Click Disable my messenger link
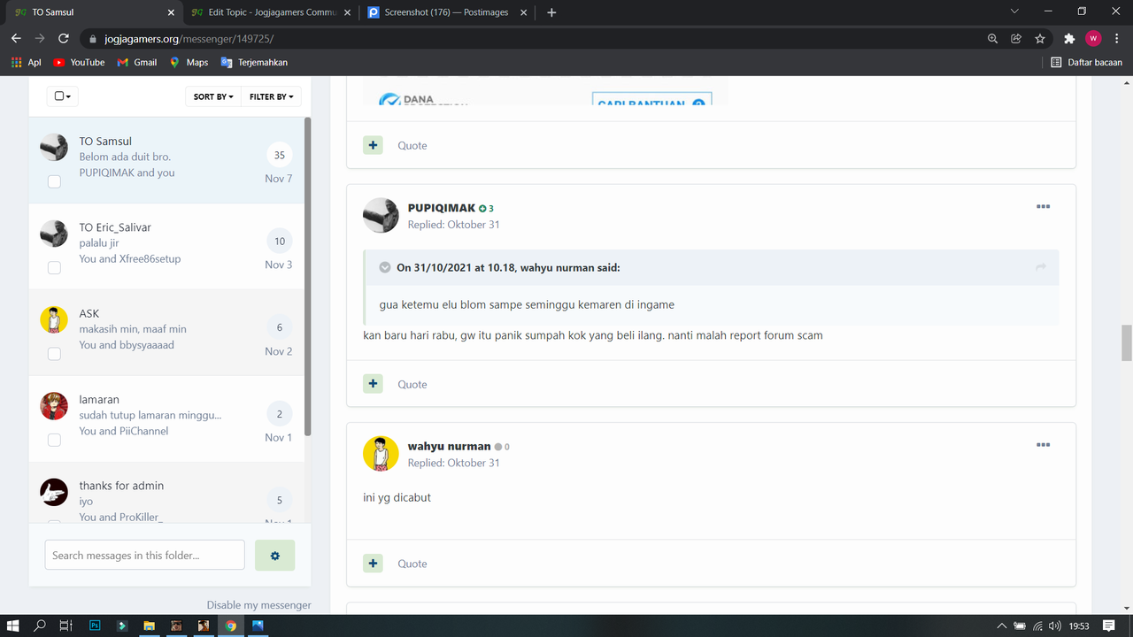Screen dimensions: 1133x637 (259, 605)
